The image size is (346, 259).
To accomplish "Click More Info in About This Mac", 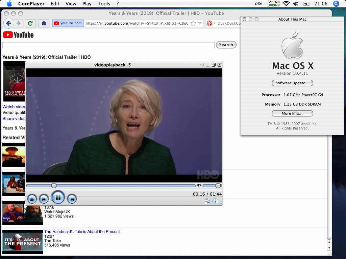I will pos(292,113).
